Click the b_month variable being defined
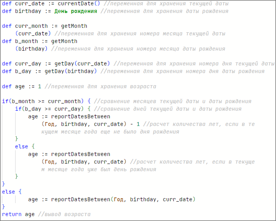 pos(26,41)
